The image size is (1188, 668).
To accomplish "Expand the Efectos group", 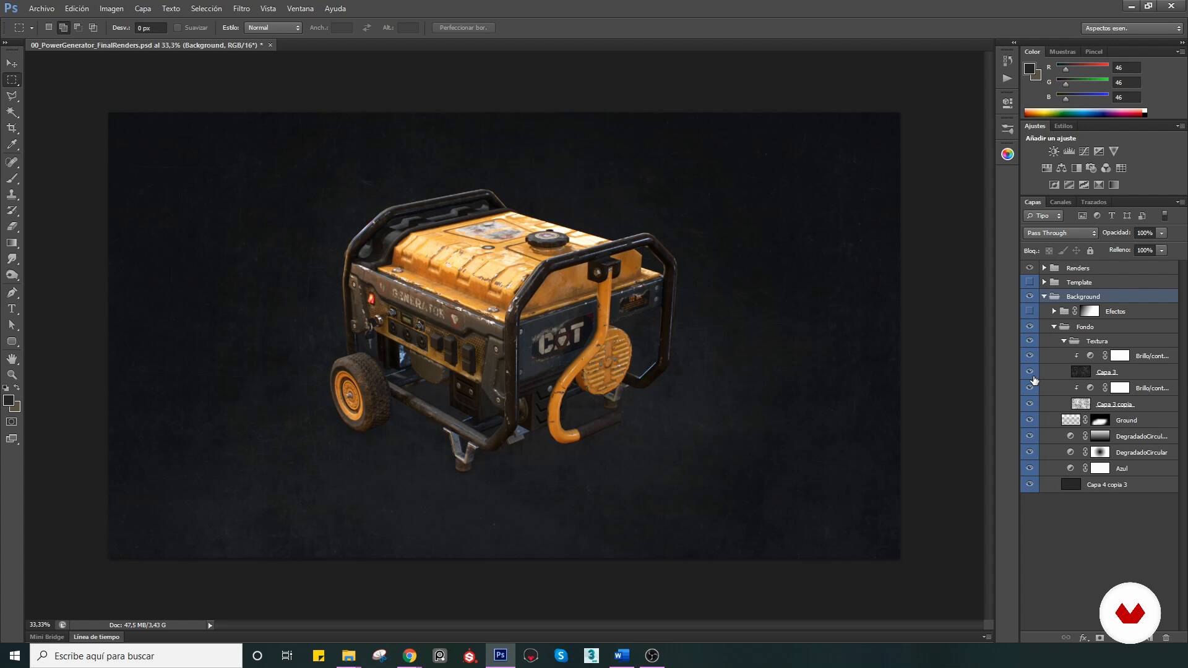I will (1054, 311).
